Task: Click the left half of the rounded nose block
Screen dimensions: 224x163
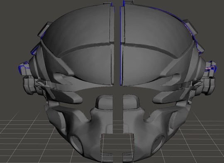Action: [x=104, y=102]
